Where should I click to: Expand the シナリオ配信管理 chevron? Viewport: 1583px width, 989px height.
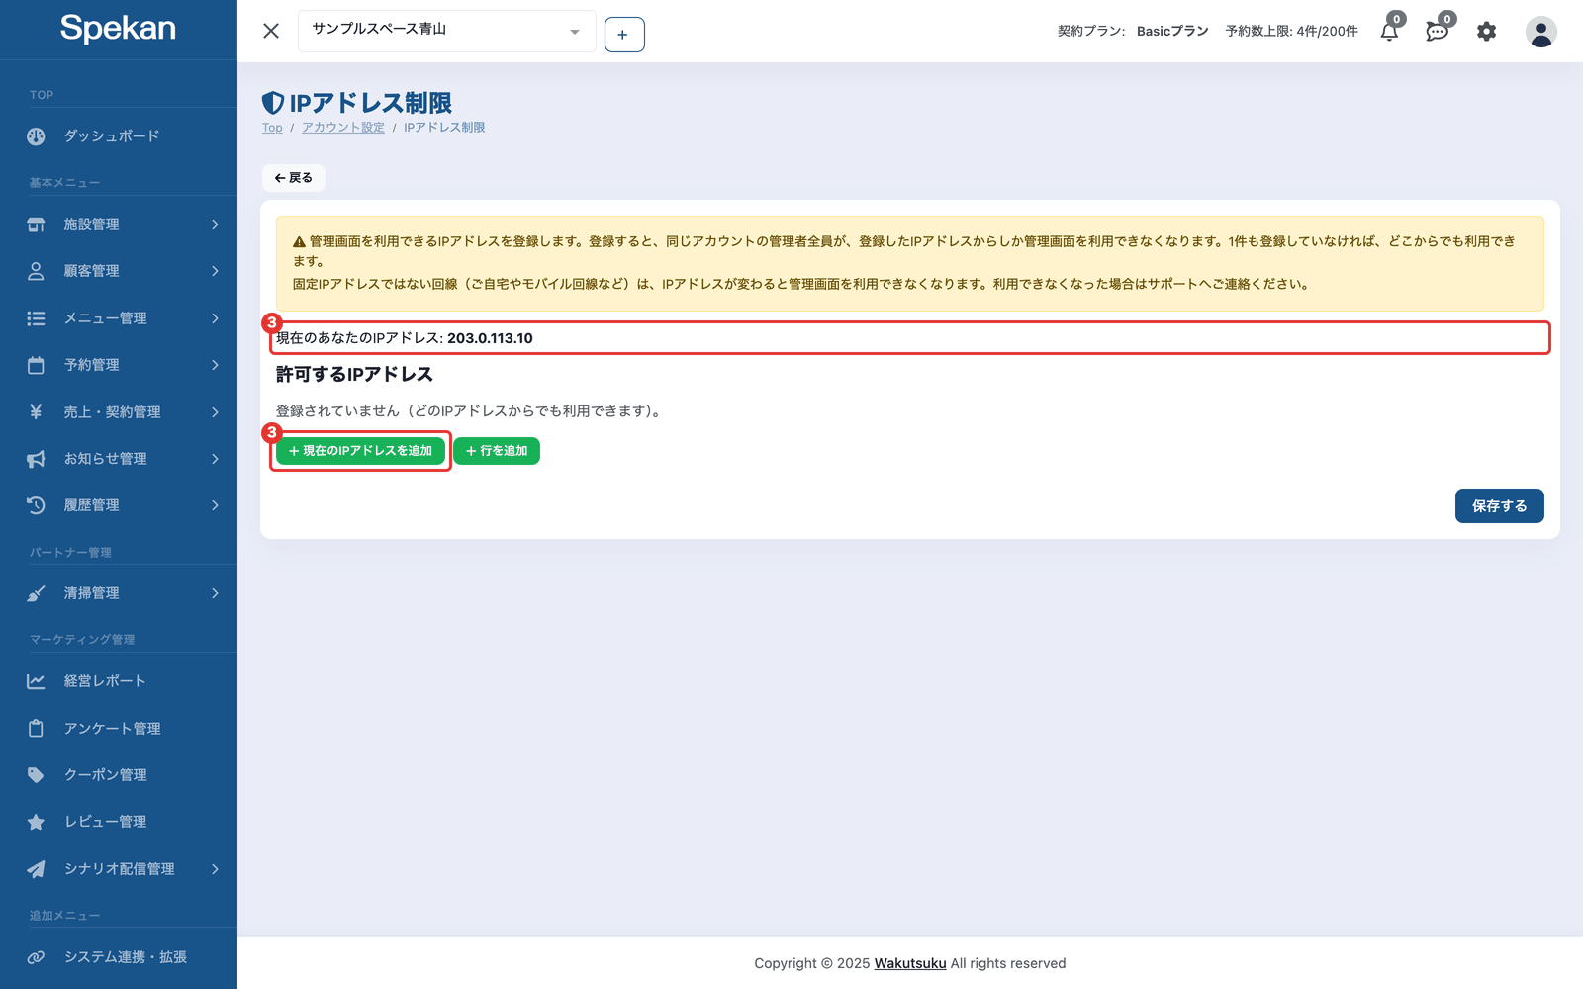[215, 869]
